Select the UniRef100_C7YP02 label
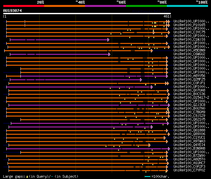 (x=189, y=170)
